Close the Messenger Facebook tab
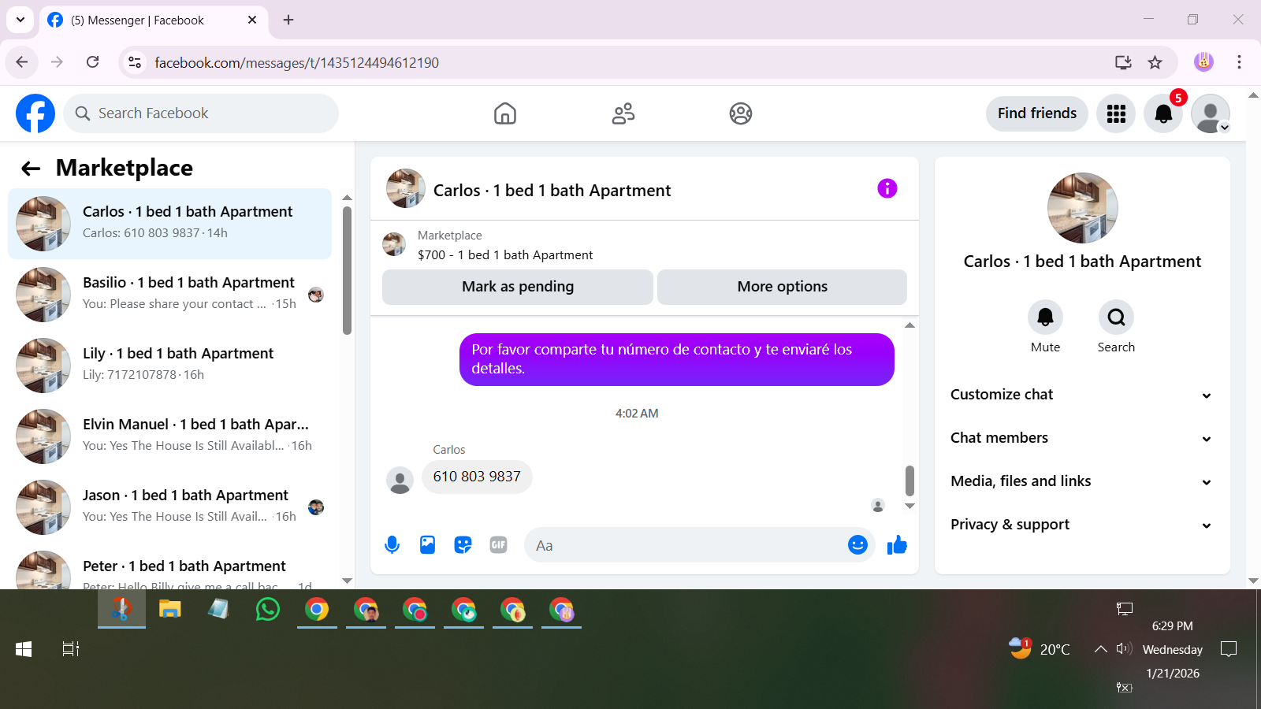 tap(252, 20)
